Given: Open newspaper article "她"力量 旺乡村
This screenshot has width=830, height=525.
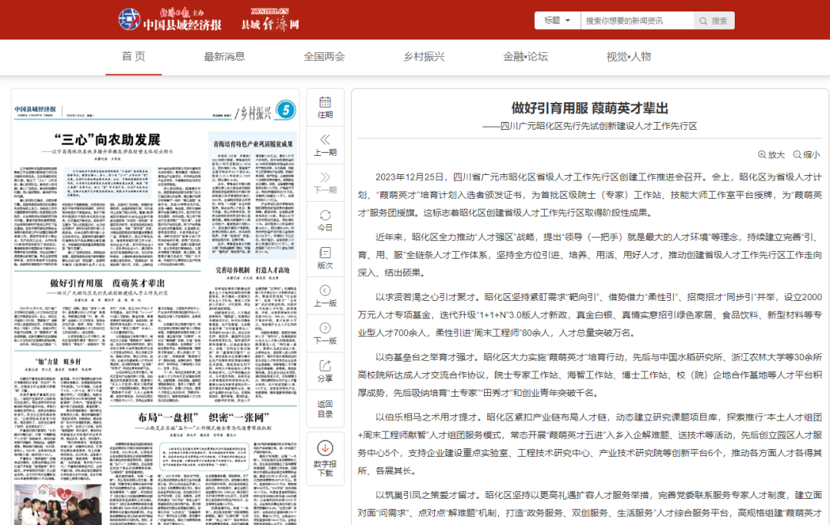Looking at the screenshot, I should tap(58, 362).
